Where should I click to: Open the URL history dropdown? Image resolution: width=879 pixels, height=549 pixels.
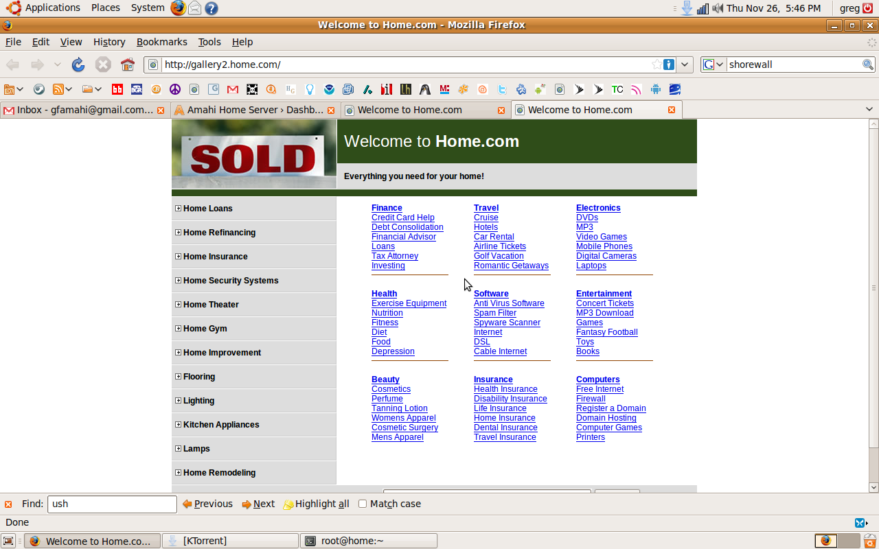(685, 65)
